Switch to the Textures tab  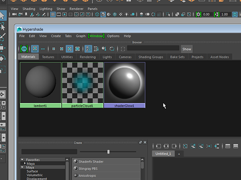[48, 57]
